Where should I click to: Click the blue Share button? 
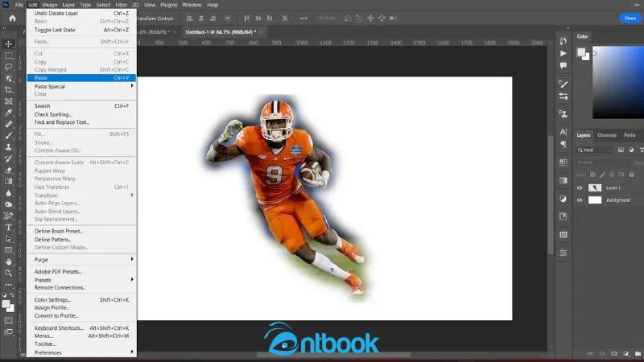pos(629,19)
